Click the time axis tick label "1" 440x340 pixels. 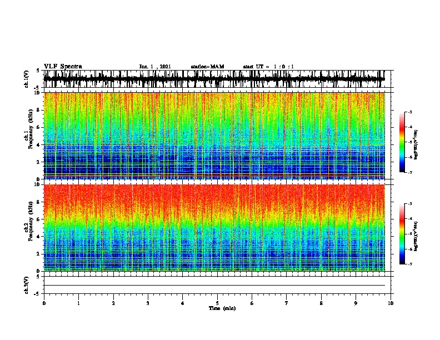coord(78,303)
